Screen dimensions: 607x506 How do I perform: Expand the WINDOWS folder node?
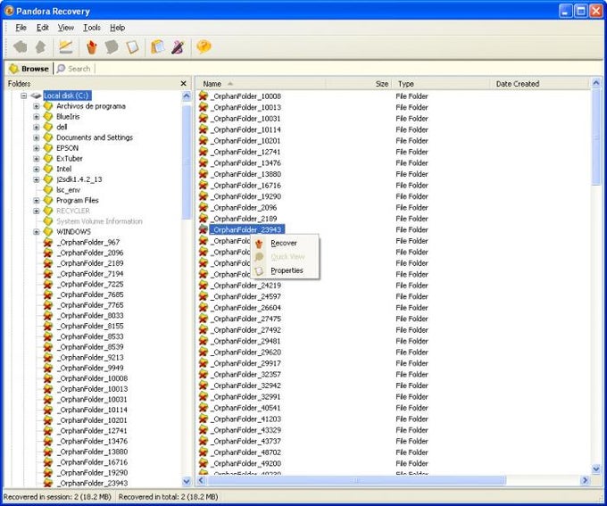pos(37,231)
